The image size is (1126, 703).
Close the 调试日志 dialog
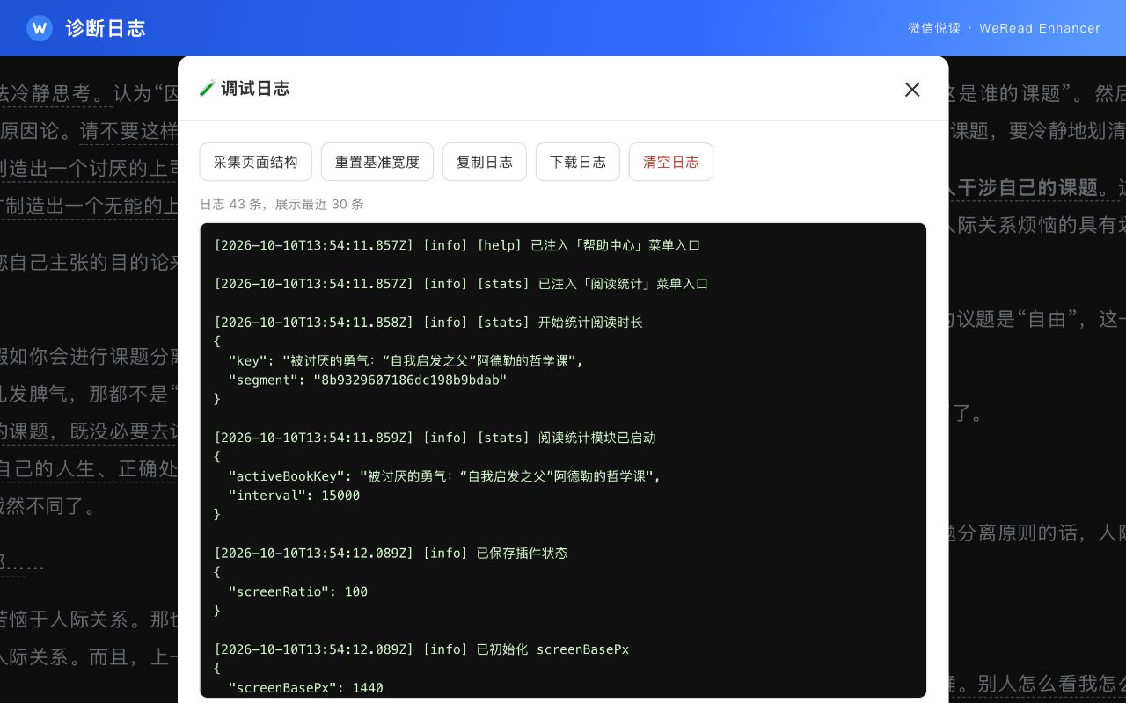pos(912,89)
